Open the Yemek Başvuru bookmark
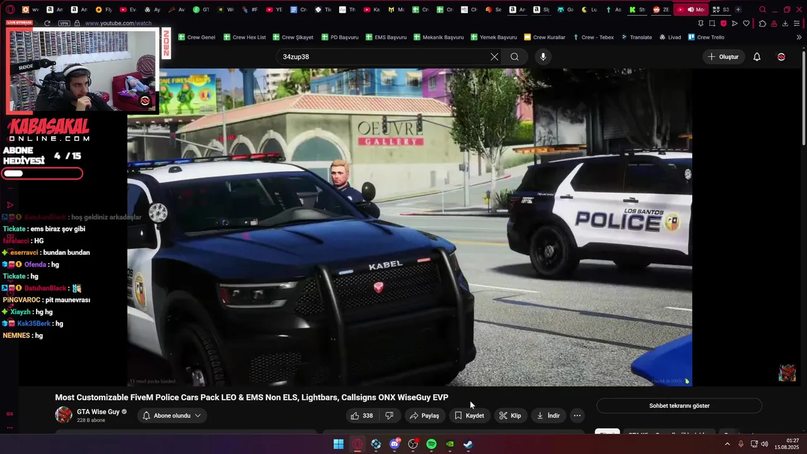 494,37
